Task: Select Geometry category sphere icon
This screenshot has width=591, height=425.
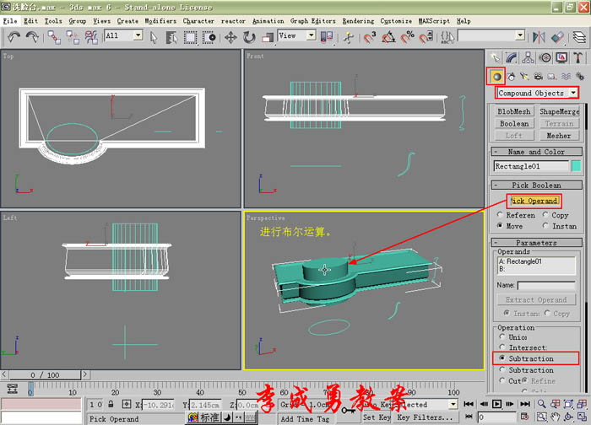Action: 496,77
